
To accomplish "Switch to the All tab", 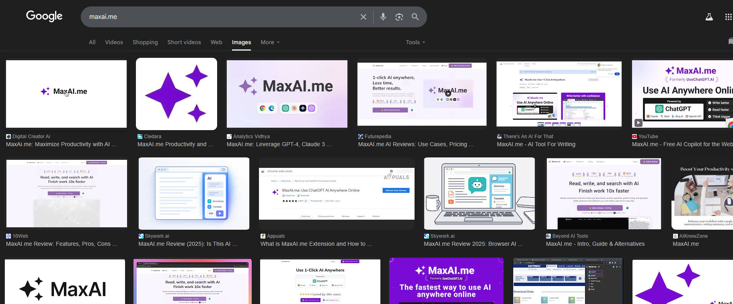I will point(92,42).
